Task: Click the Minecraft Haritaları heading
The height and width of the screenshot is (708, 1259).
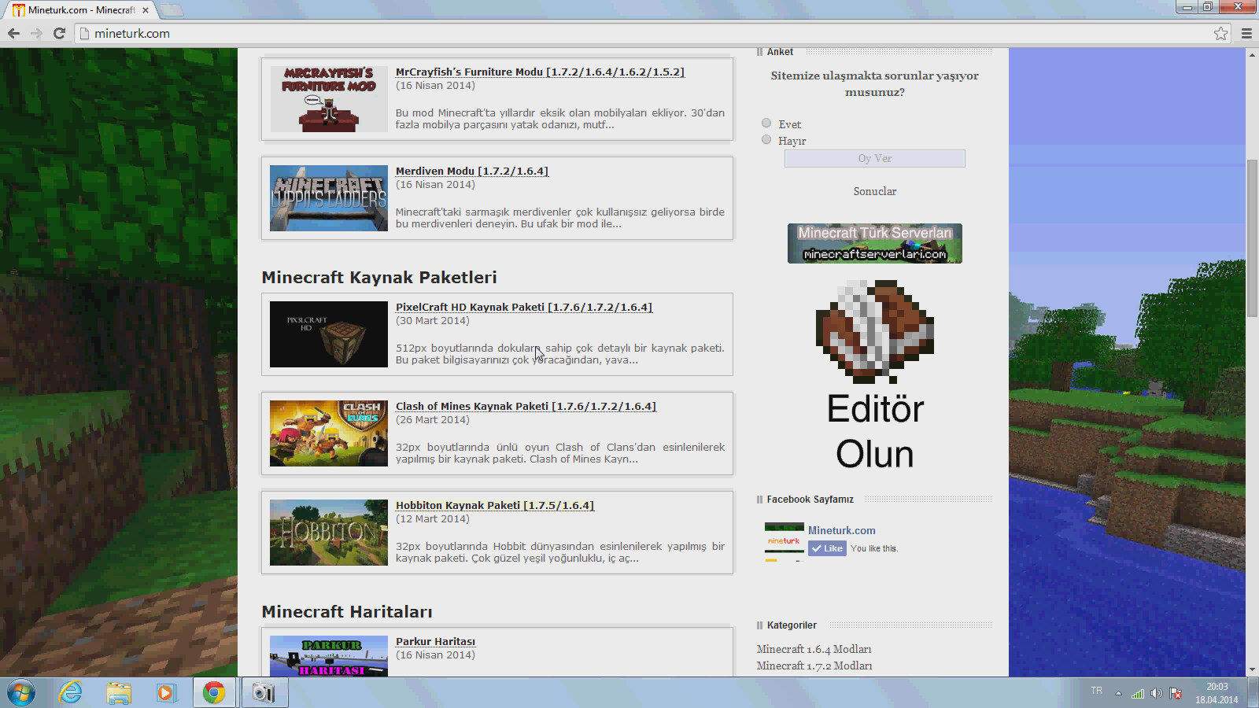Action: [x=347, y=611]
